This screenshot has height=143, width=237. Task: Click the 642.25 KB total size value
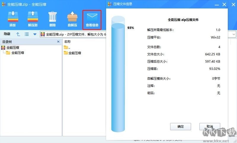[x=212, y=54]
